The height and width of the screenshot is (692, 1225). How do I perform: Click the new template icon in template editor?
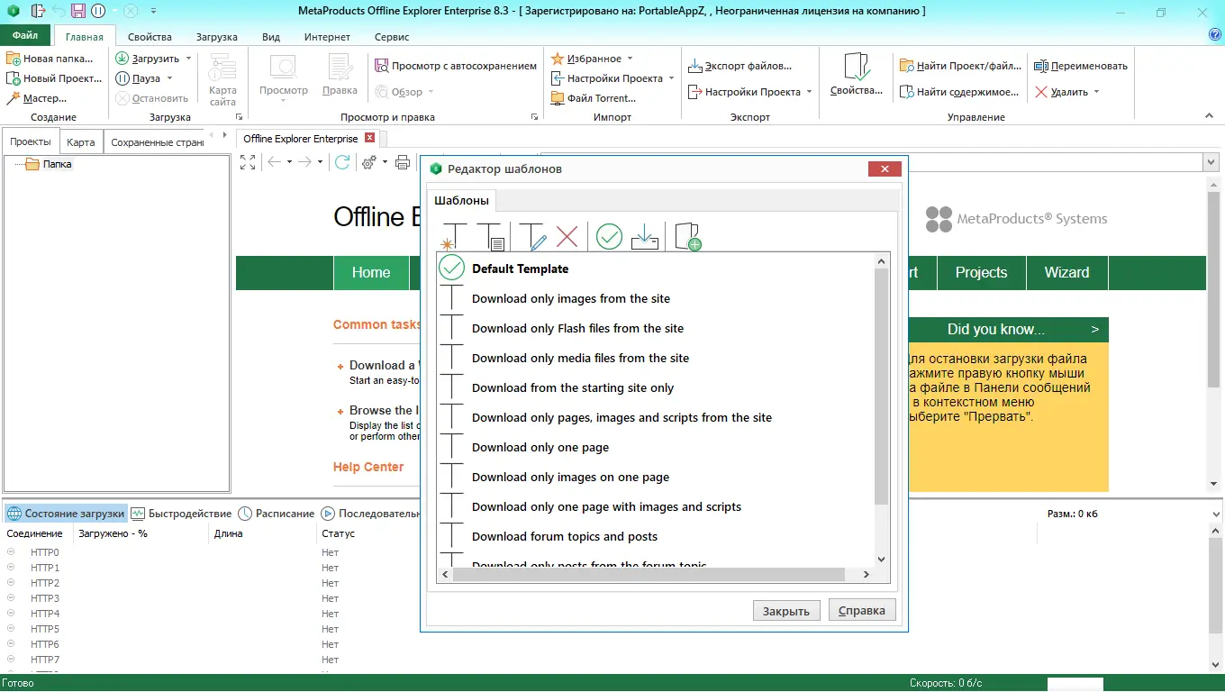click(x=452, y=236)
